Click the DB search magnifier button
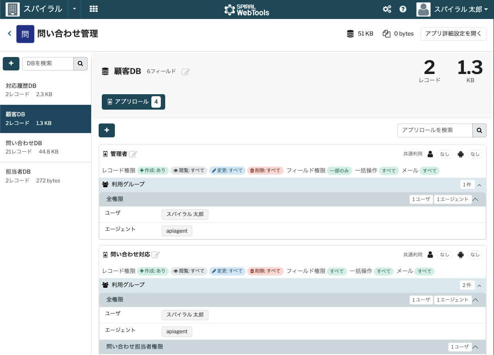Screen dimensions: 494x355 click(80, 63)
